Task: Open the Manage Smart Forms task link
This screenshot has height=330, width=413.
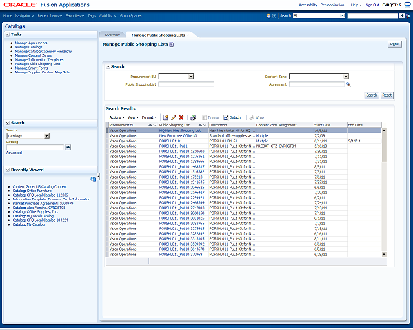Action: tap(32, 68)
